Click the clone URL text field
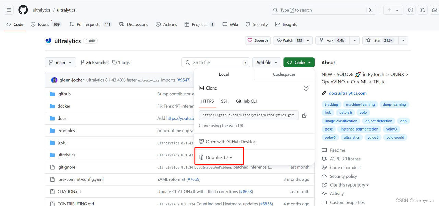 (249, 115)
